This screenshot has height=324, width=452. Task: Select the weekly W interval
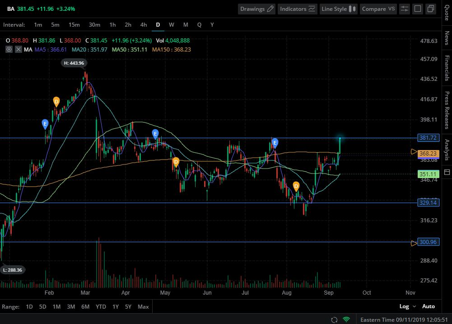[172, 25]
